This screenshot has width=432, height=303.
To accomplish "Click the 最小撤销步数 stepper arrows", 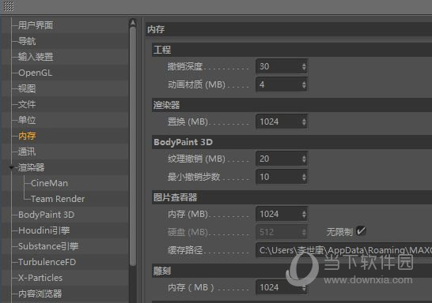I will tap(304, 177).
